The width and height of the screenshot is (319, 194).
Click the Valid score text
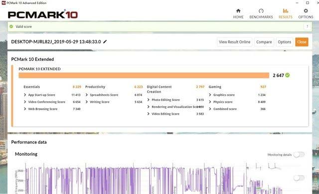(x=23, y=26)
